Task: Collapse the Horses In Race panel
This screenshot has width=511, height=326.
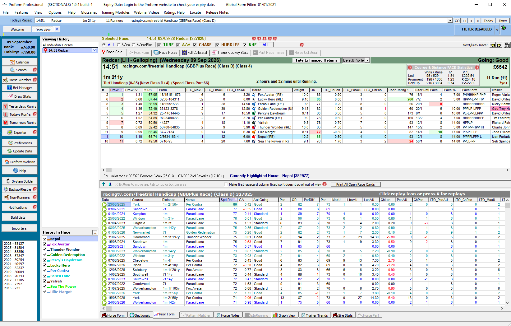Action: click(95, 233)
